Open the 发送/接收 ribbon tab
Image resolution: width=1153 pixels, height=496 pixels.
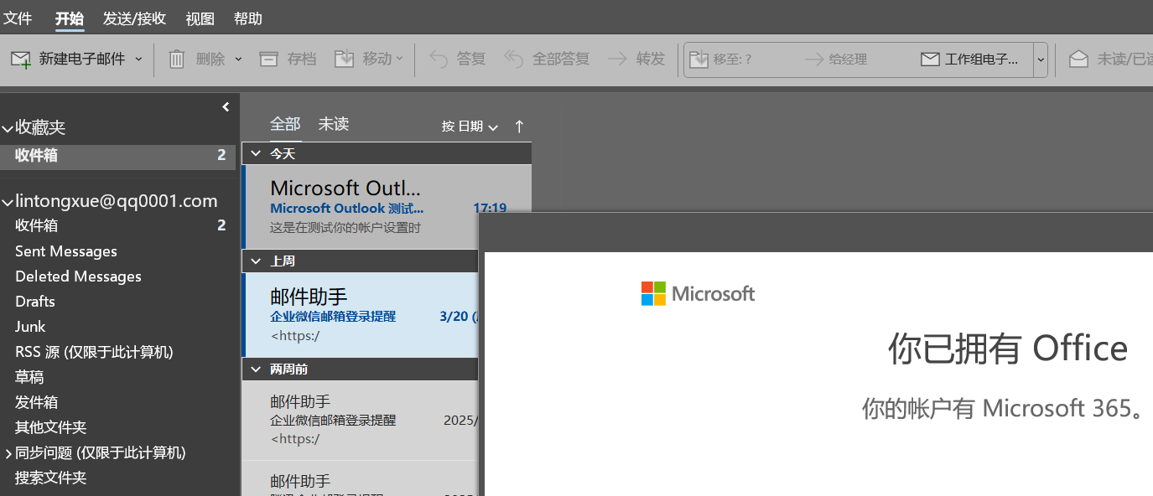point(134,18)
